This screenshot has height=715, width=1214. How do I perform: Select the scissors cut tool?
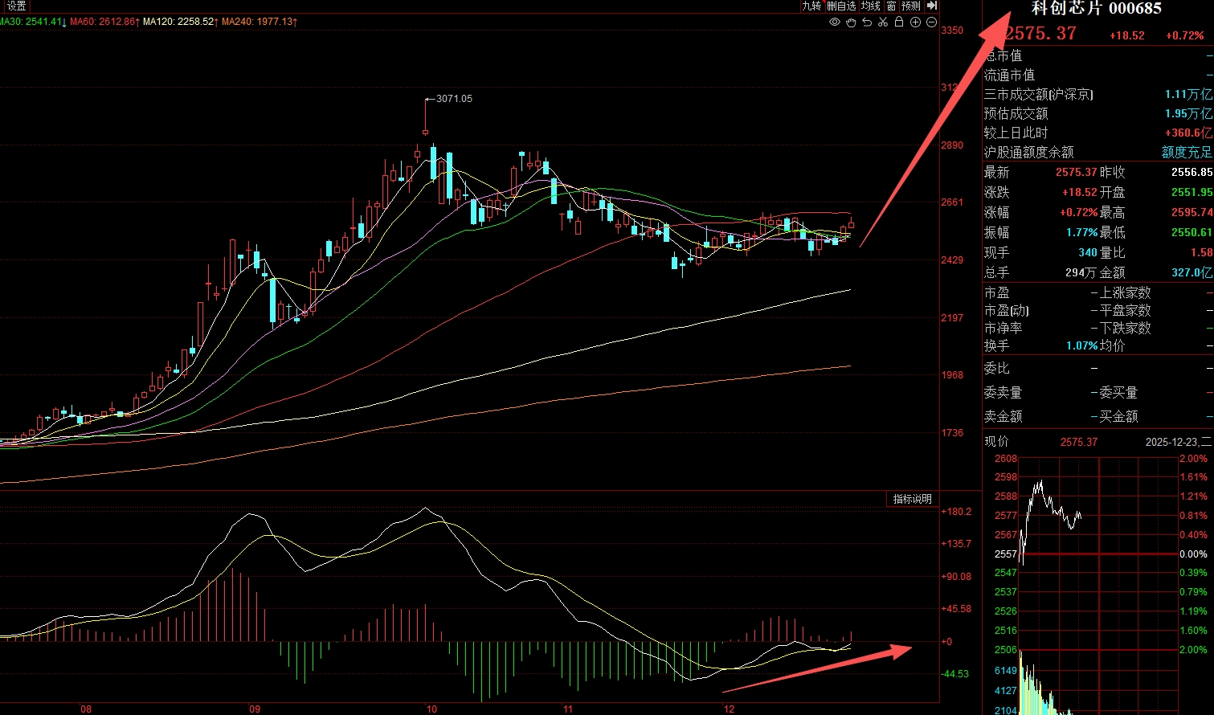click(883, 22)
